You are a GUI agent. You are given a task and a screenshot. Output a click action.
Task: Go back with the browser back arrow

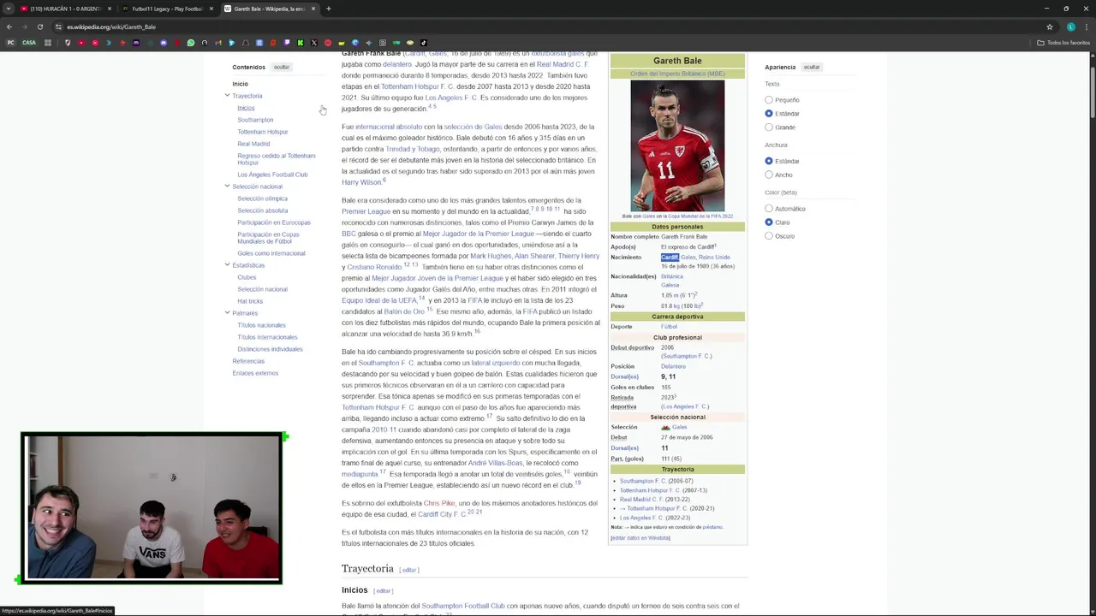tap(9, 27)
